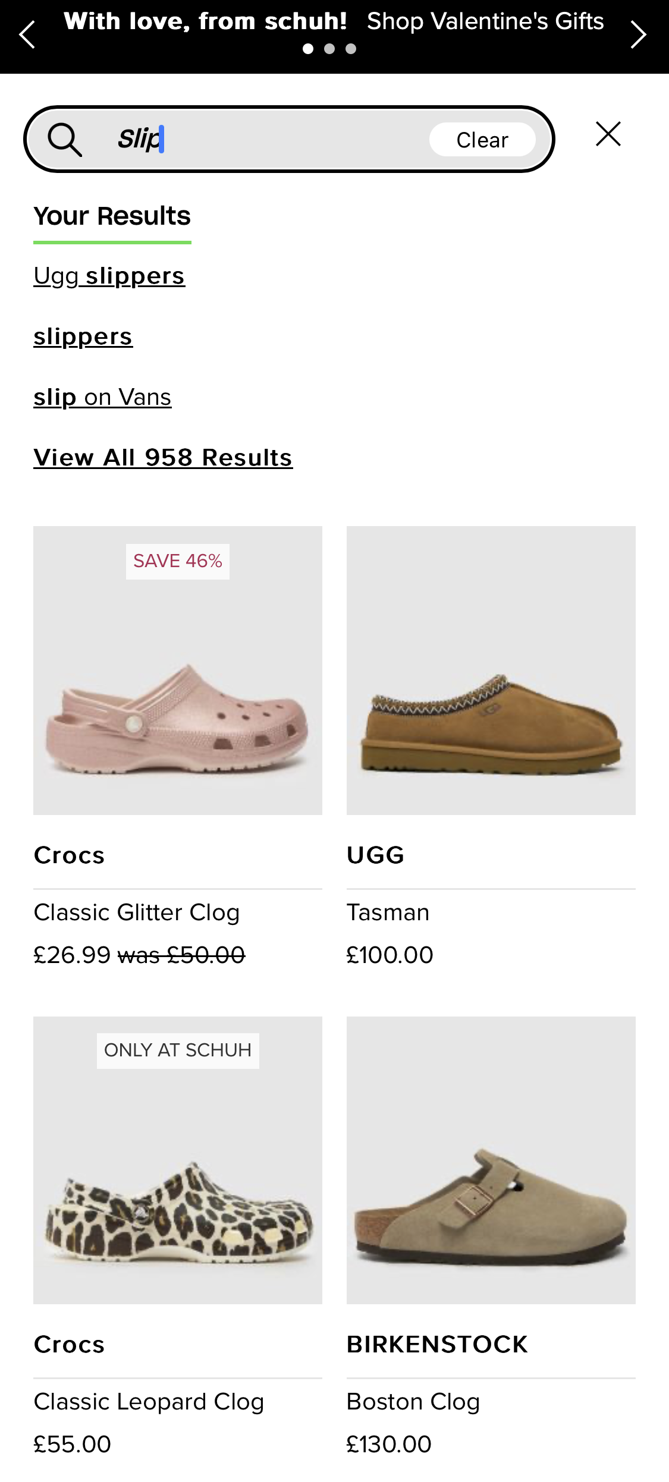Open the Crocs Classic Glitter Clog image

pyautogui.click(x=177, y=671)
